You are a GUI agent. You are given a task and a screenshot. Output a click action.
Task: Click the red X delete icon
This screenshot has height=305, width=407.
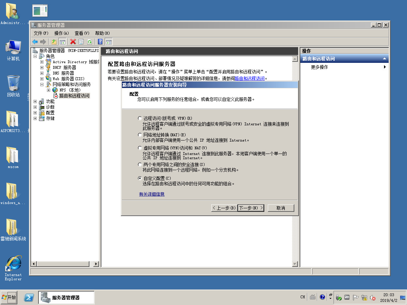point(73,42)
